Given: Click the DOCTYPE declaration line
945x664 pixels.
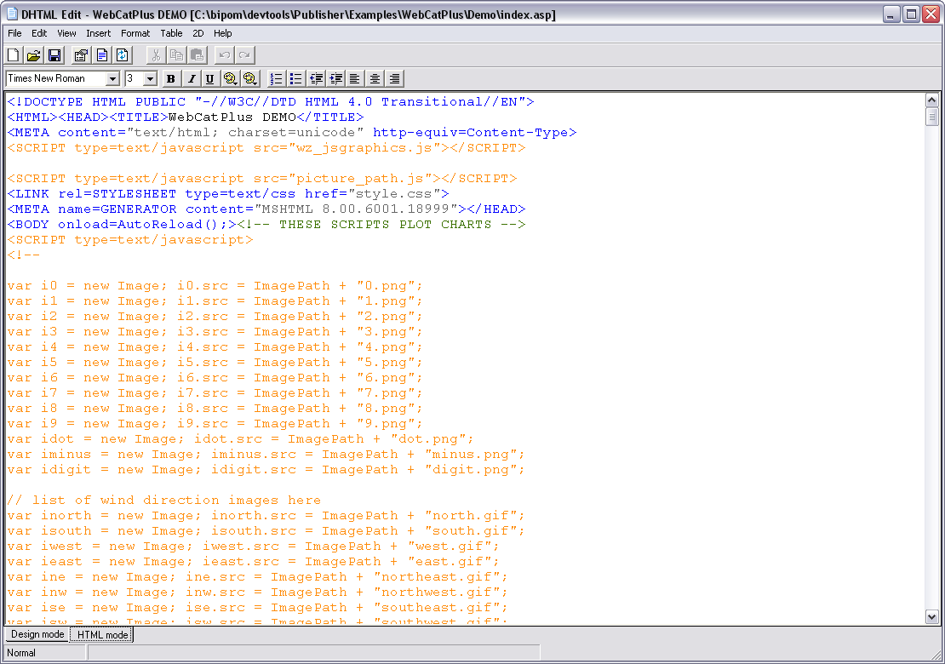Looking at the screenshot, I should pos(271,102).
